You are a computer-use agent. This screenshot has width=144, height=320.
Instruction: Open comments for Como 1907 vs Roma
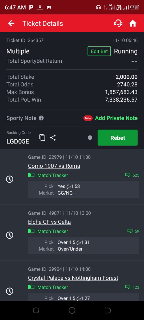point(132,175)
